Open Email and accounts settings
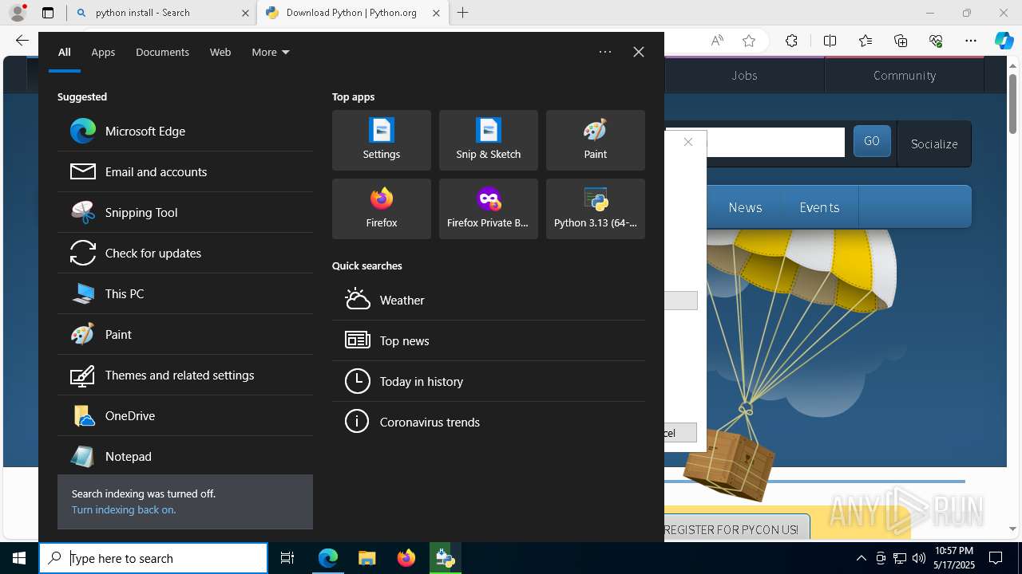Image resolution: width=1022 pixels, height=574 pixels. tap(185, 171)
